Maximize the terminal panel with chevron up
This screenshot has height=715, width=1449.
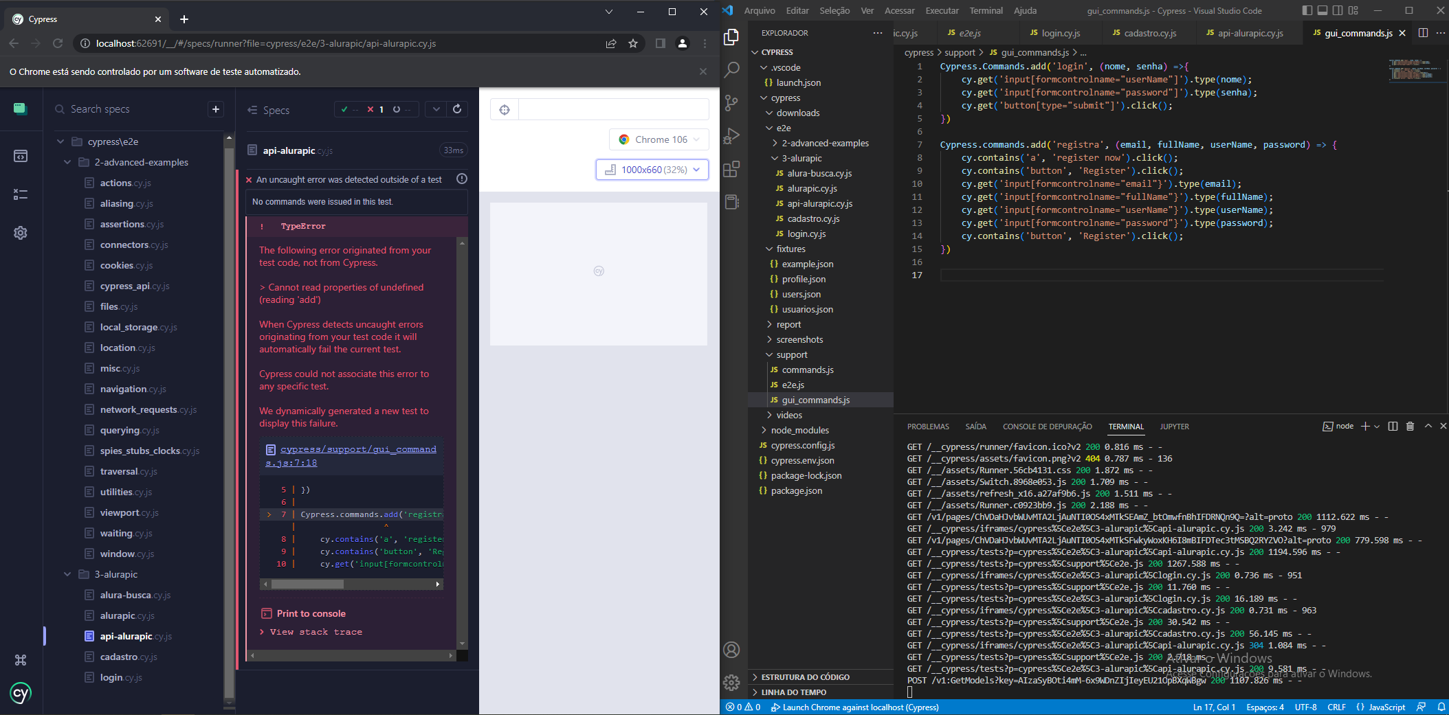coord(1428,427)
